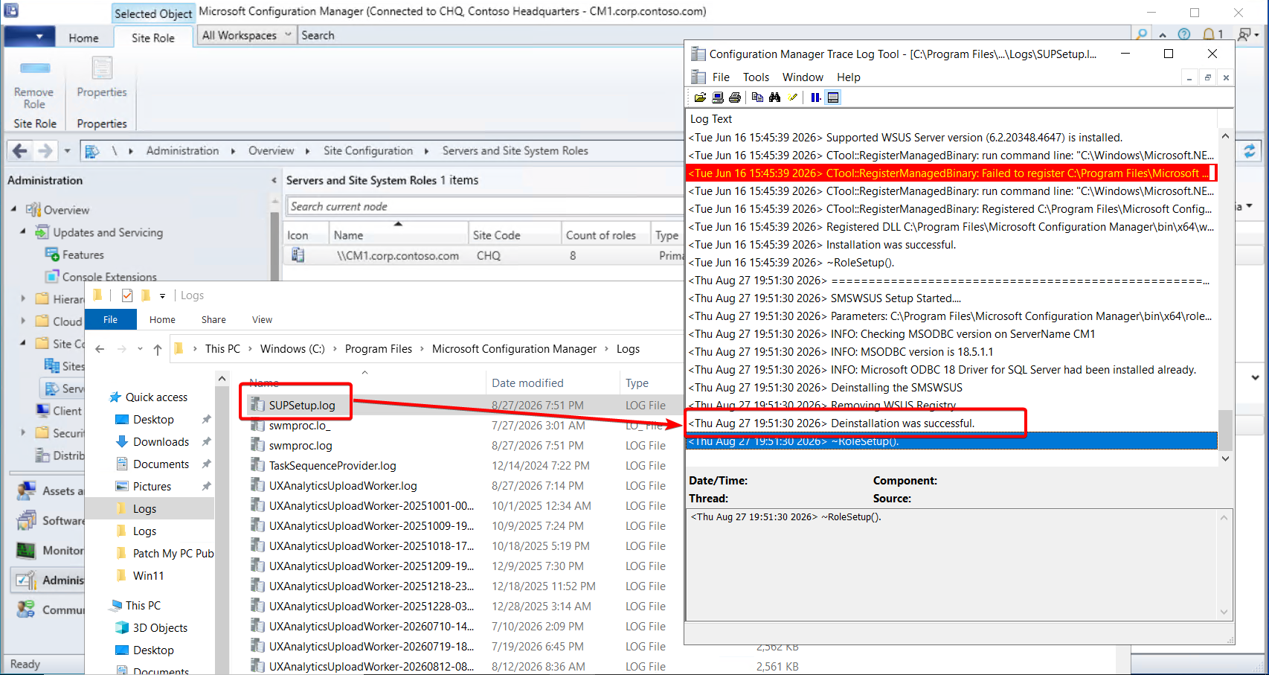Viewport: 1269px width, 675px height.
Task: Go up one folder level in Explorer
Action: [x=158, y=349]
